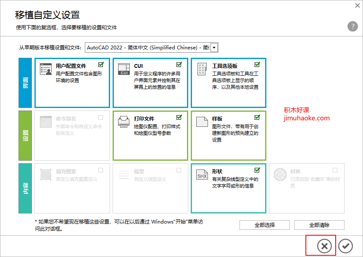The width and height of the screenshot is (363, 257).
Task: Click the CUI window icon
Action: coord(124,69)
